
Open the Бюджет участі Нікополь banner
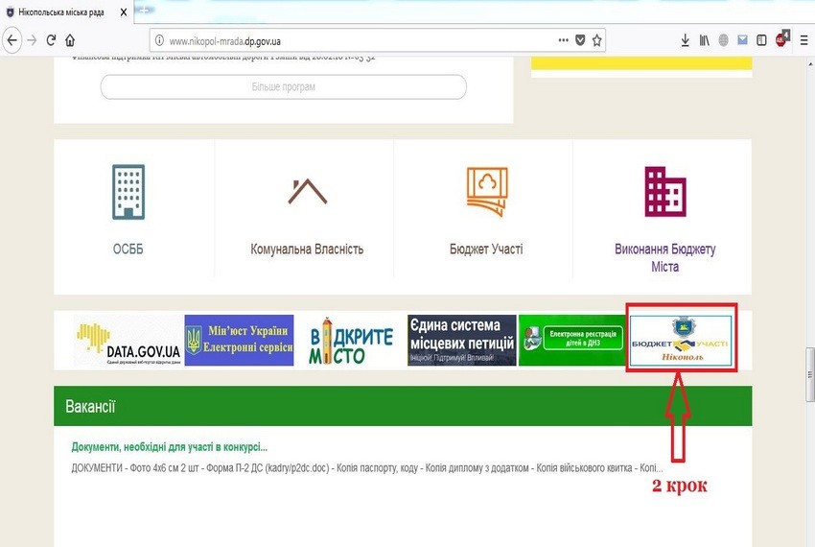click(x=681, y=340)
